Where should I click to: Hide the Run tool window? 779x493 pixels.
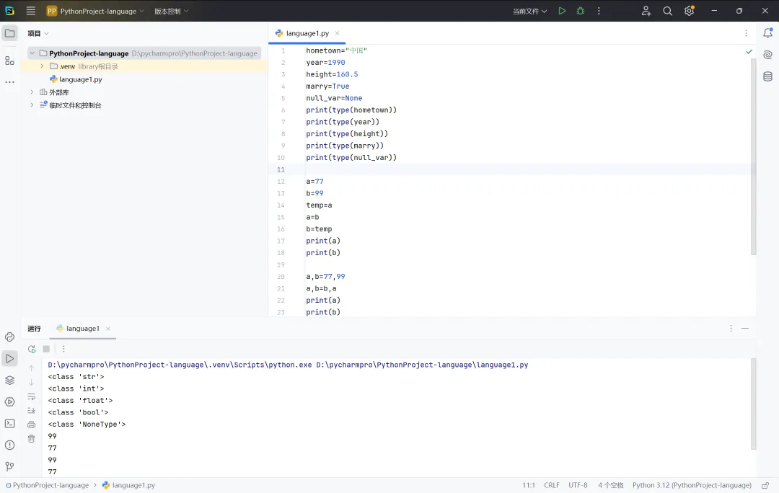(744, 328)
